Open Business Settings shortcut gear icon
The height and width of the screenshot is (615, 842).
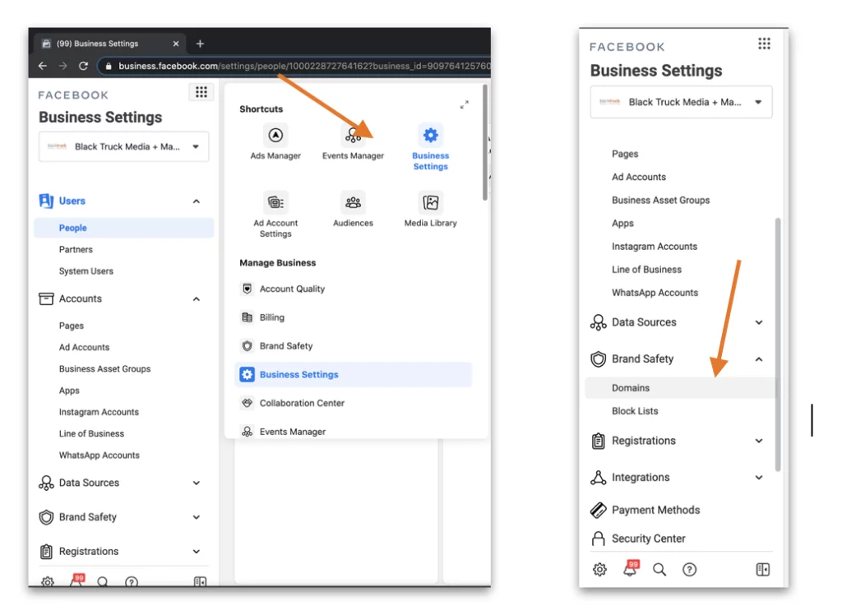430,136
